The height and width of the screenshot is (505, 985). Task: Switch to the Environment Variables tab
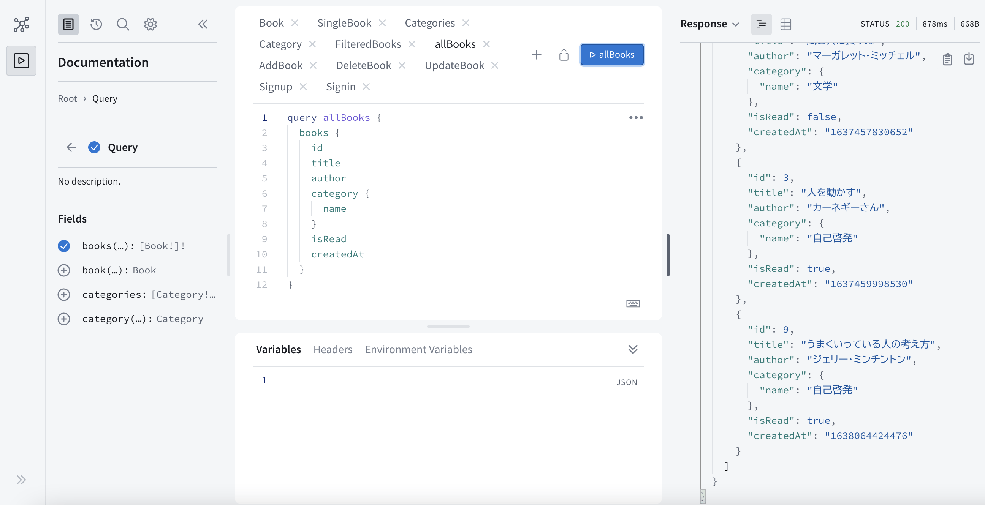point(418,349)
